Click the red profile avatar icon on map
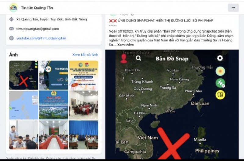244x161 pixels. (x=124, y=59)
